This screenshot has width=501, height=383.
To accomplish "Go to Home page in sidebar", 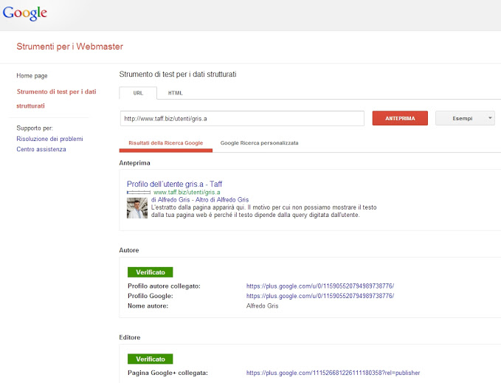I will point(32,76).
